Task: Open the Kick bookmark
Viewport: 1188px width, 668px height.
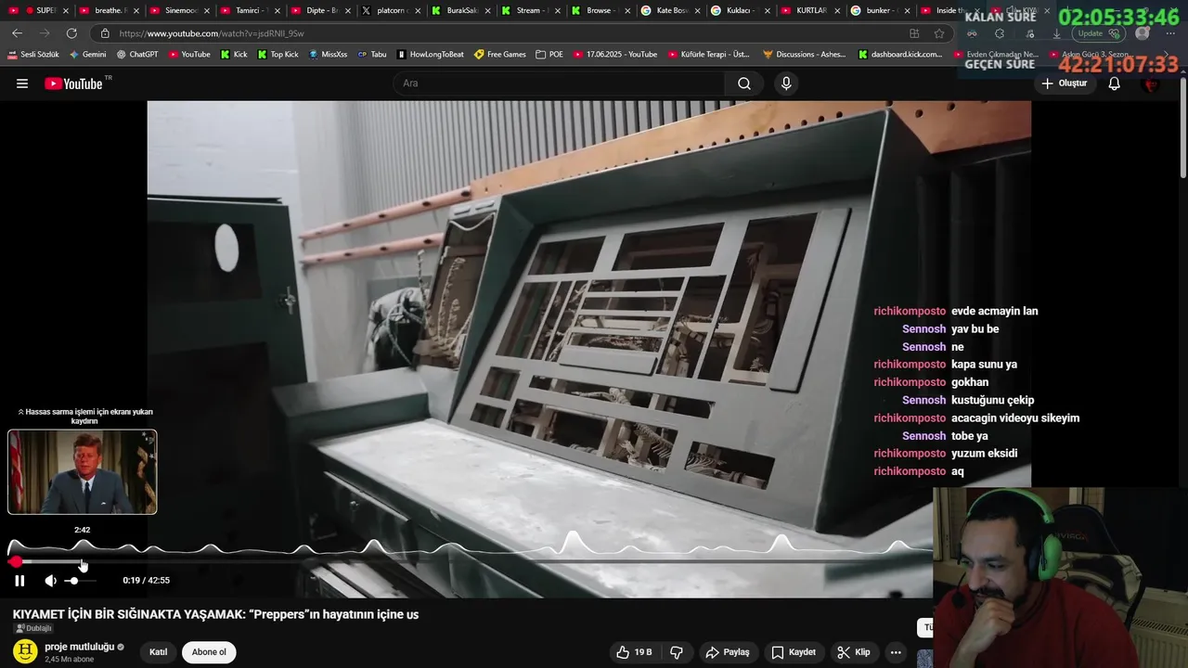Action: tap(234, 55)
